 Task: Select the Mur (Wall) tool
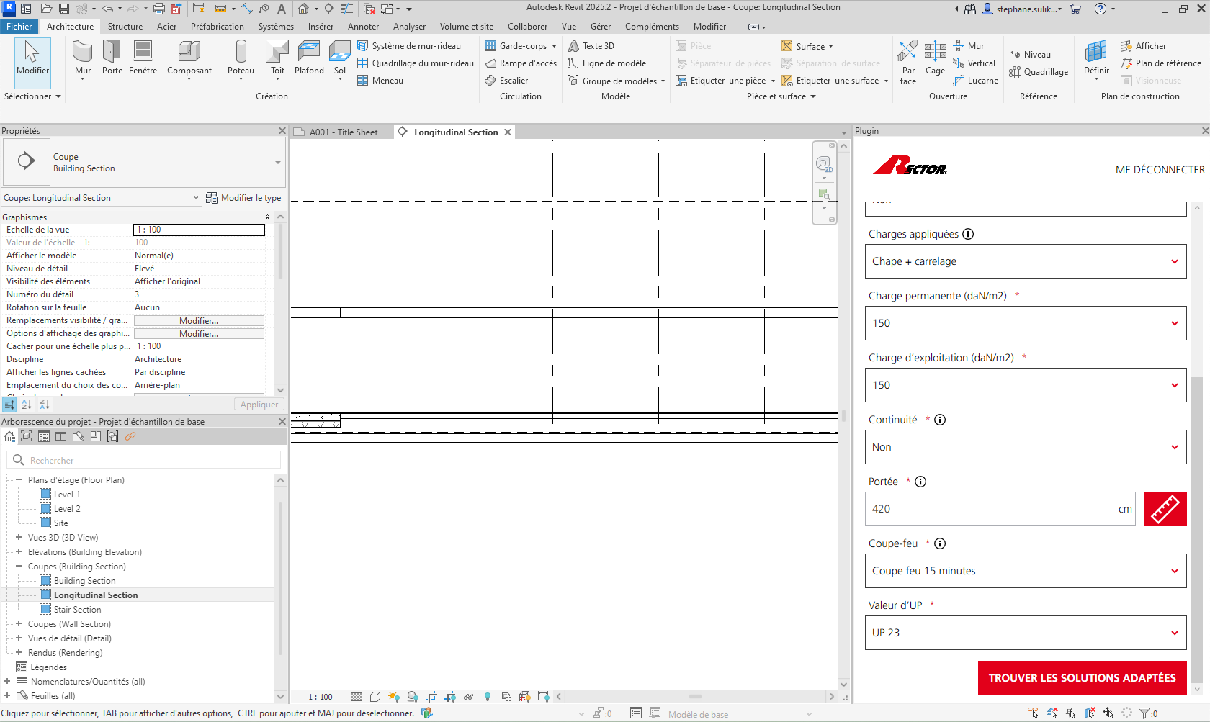point(82,58)
